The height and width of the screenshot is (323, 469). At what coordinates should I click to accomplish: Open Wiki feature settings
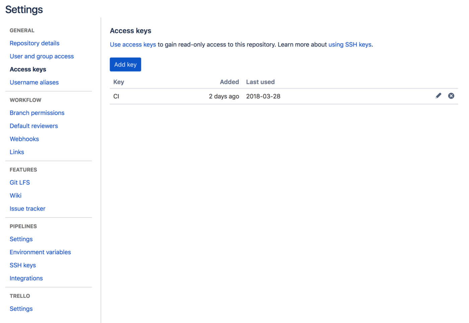pos(15,196)
